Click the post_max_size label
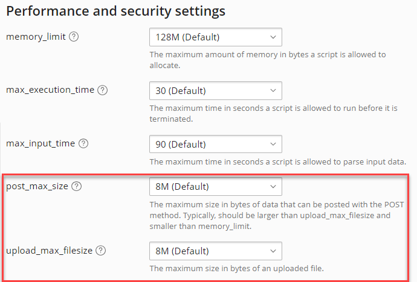 (37, 186)
